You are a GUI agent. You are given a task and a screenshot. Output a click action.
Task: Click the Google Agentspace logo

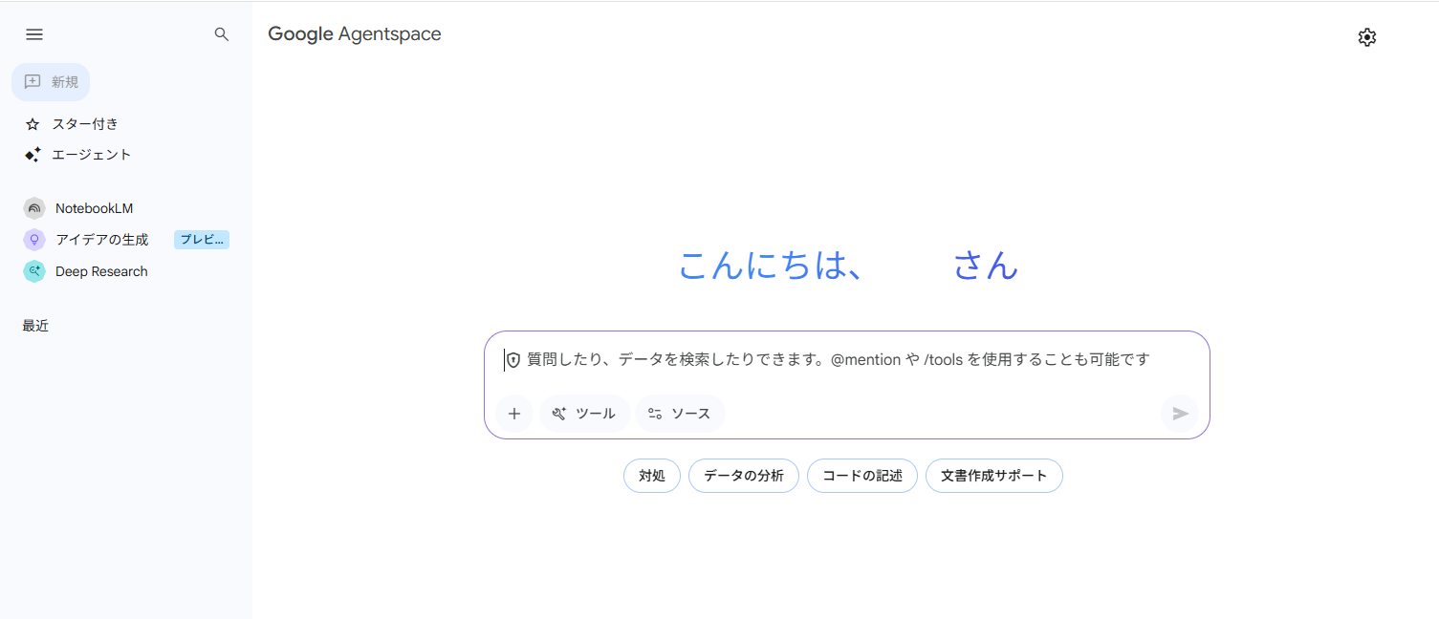coord(354,33)
